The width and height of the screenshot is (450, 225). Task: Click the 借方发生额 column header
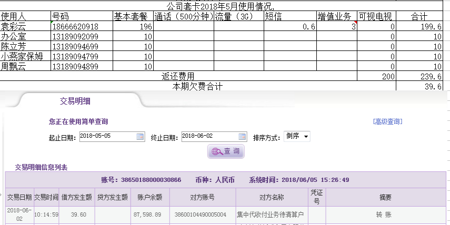[x=77, y=198]
